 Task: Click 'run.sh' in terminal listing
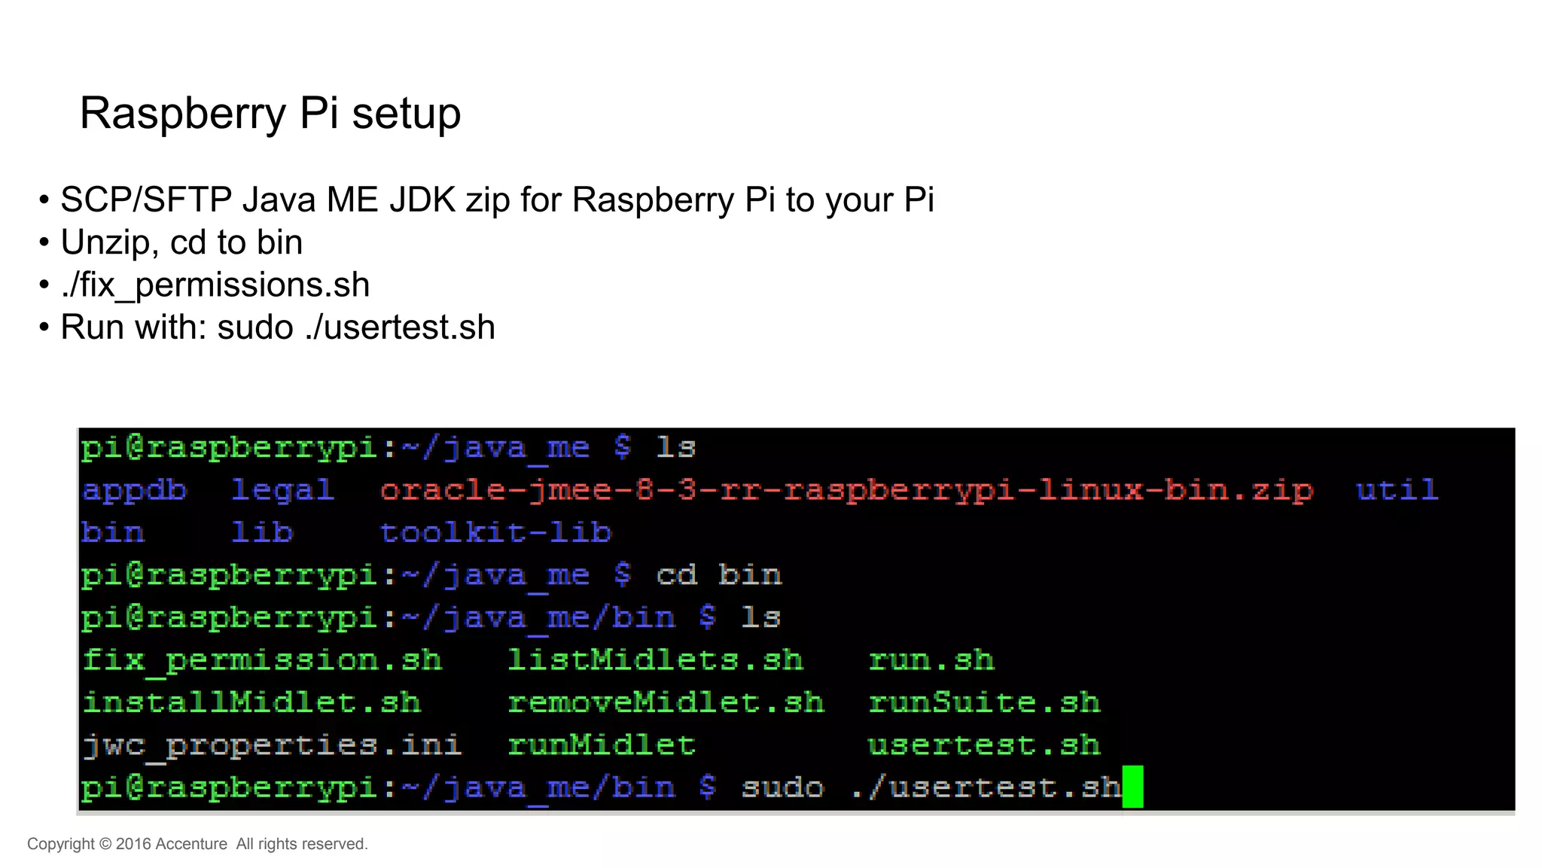[x=931, y=660]
